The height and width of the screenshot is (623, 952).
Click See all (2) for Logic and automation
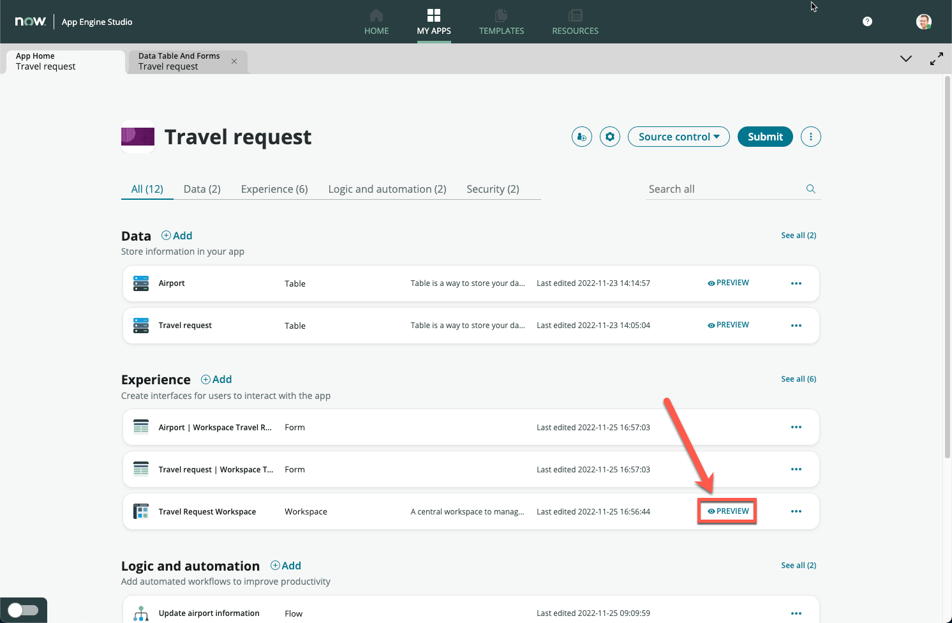(x=799, y=566)
